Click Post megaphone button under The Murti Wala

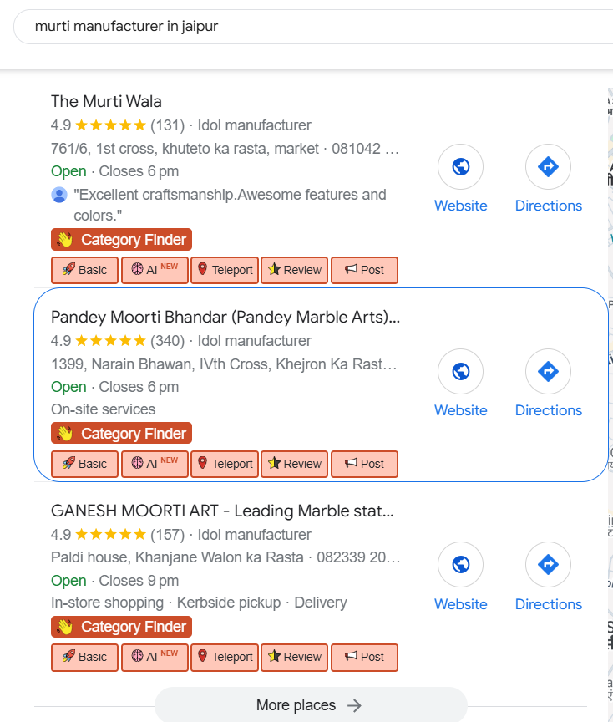coord(364,270)
